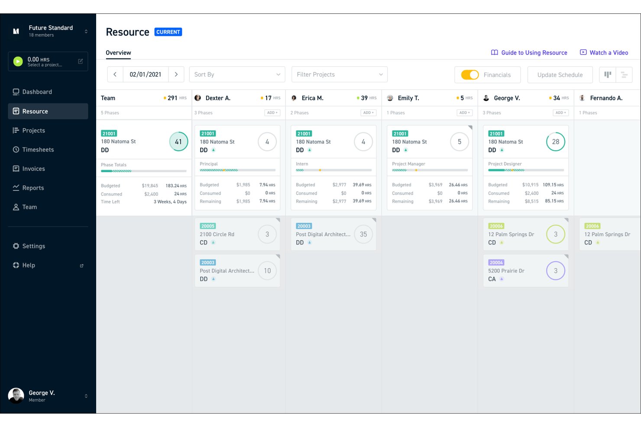Click the 2100 Circle Rd hours circle
Image resolution: width=641 pixels, height=427 pixels.
pyautogui.click(x=267, y=234)
